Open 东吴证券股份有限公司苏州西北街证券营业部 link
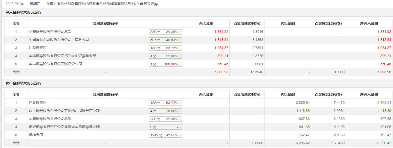The height and width of the screenshot is (148, 393). pos(64,111)
